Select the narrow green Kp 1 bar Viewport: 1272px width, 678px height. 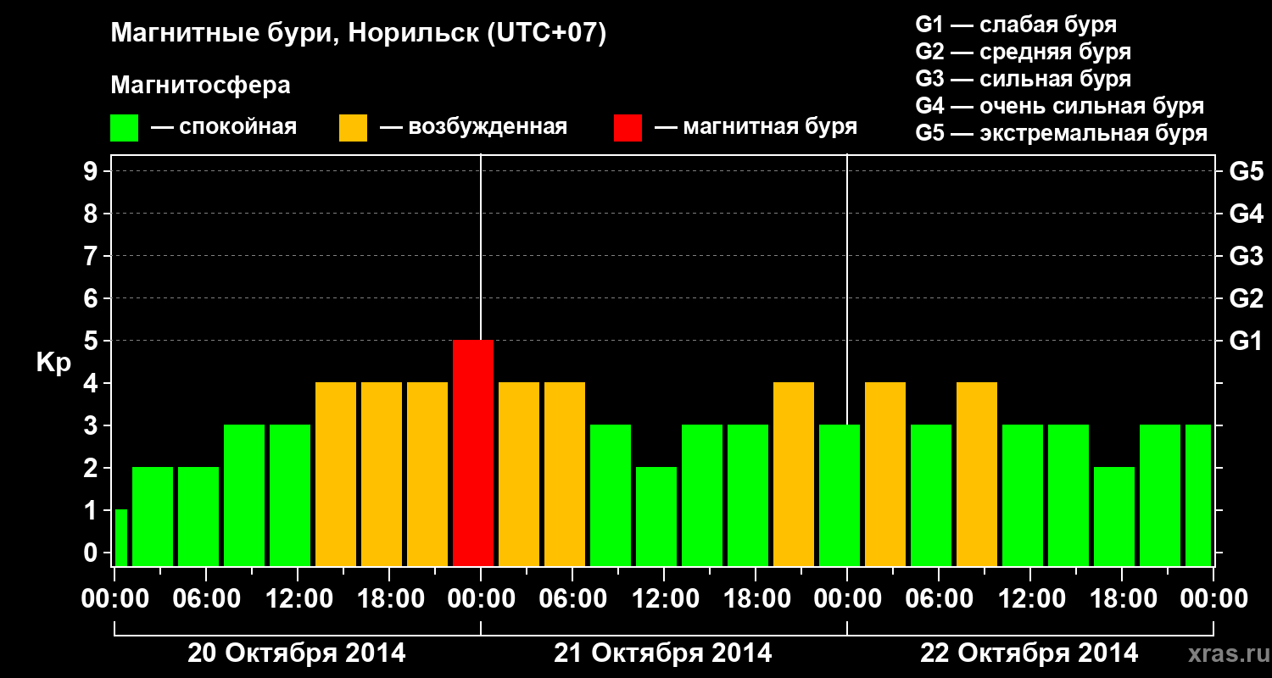(x=120, y=537)
